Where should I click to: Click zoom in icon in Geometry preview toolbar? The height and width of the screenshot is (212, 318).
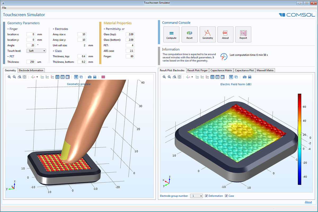click(9, 77)
